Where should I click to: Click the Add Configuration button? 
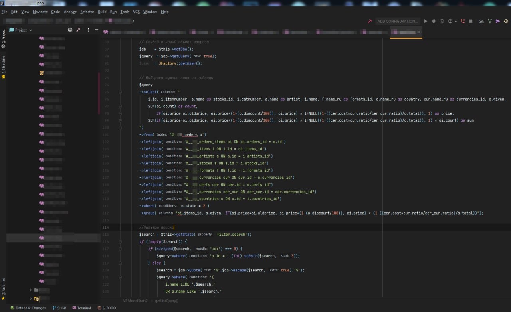(x=397, y=21)
